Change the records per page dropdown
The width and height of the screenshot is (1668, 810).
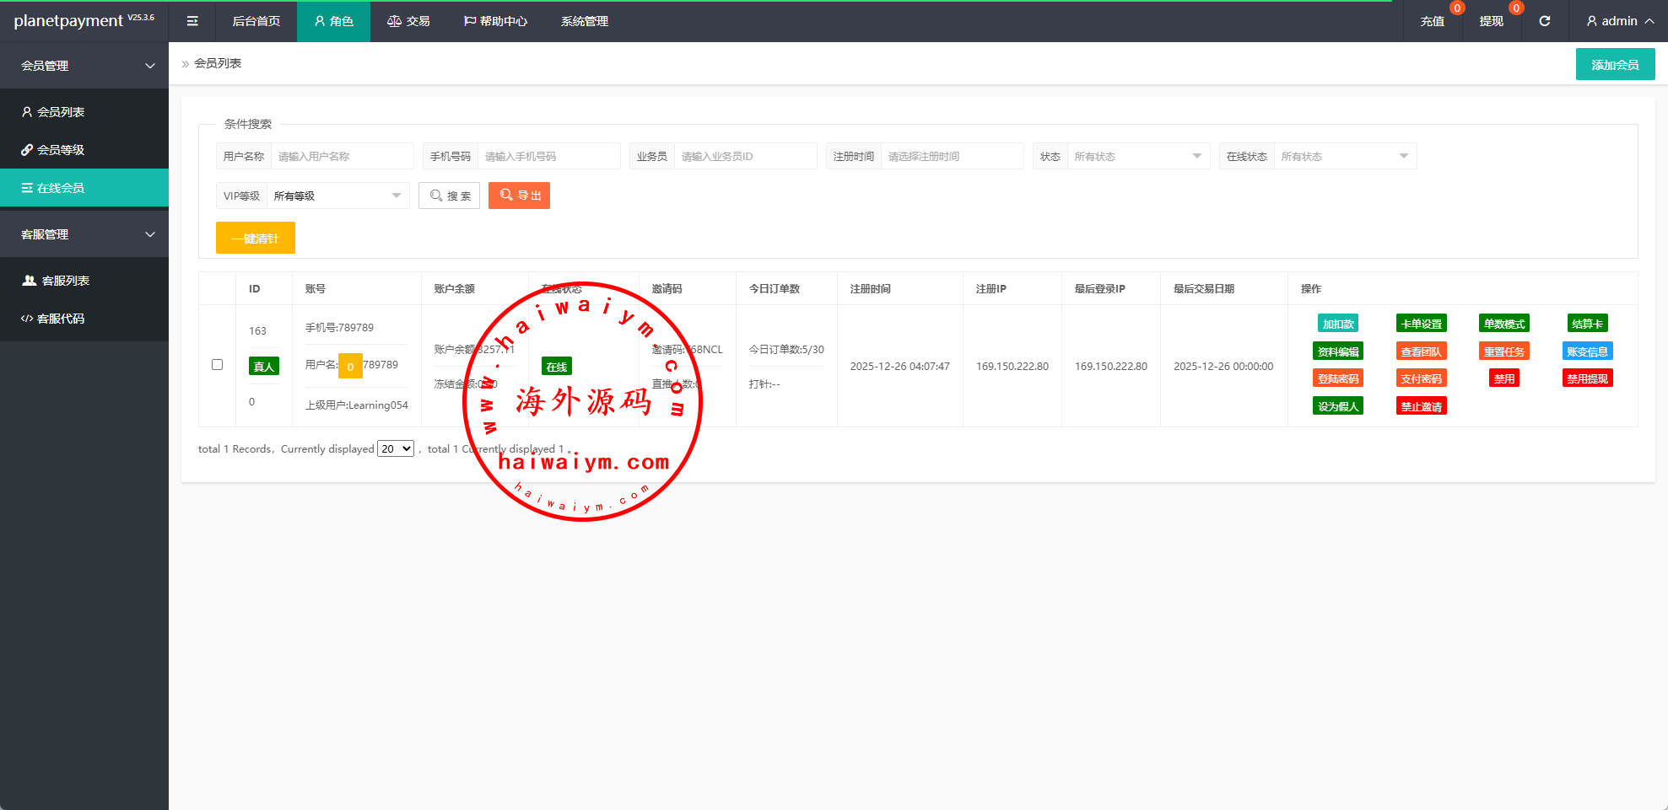pos(396,448)
